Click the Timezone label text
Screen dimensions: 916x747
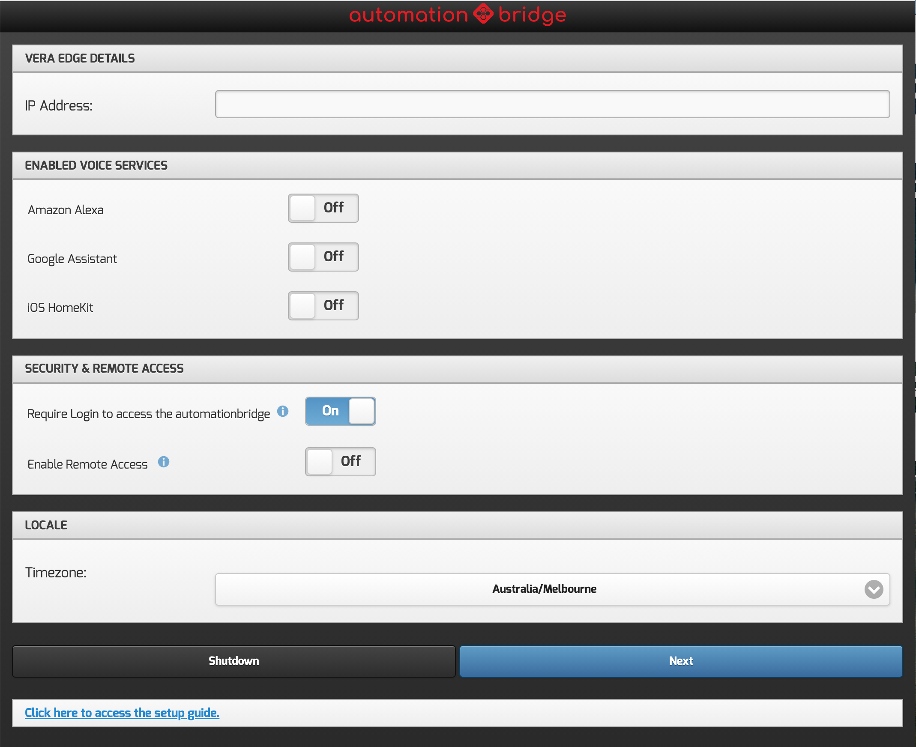coord(56,573)
